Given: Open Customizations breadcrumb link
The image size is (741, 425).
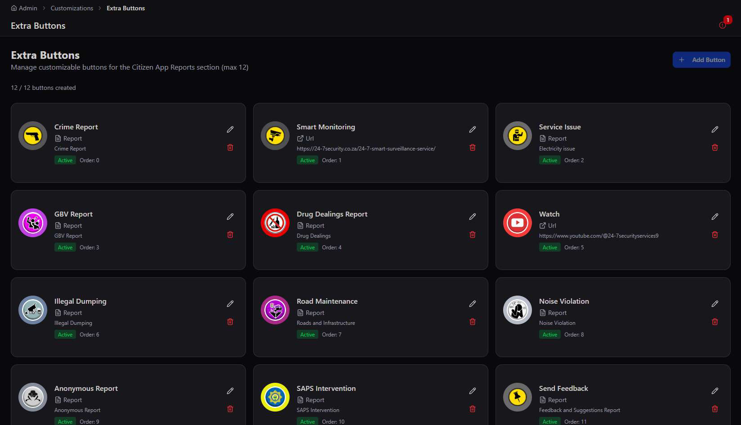Looking at the screenshot, I should pyautogui.click(x=72, y=8).
